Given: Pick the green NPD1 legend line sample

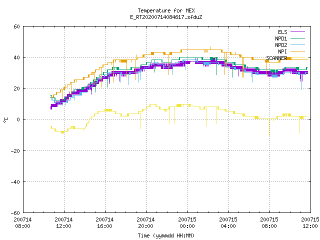Looking at the screenshot, I should click(x=297, y=38).
